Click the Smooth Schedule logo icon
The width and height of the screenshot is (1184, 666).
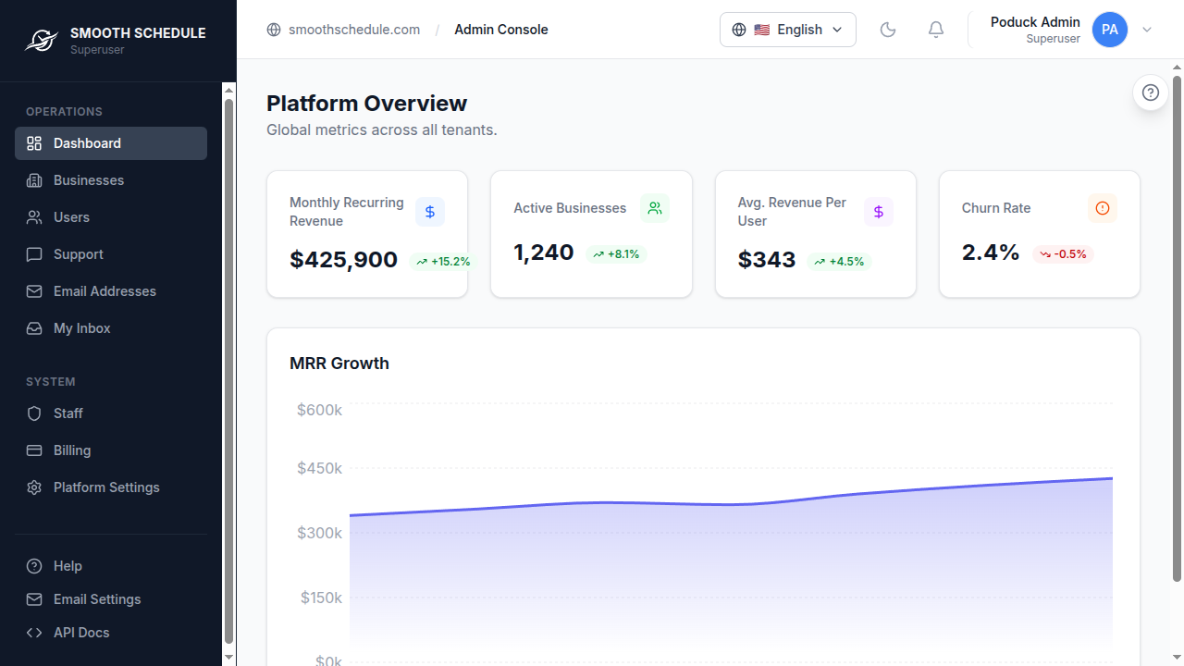pos(41,40)
